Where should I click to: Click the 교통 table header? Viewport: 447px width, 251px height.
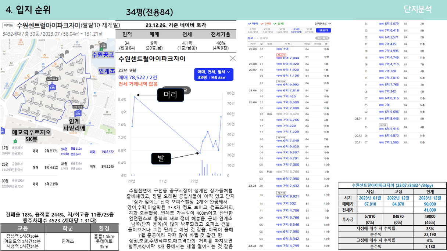pos(23,228)
